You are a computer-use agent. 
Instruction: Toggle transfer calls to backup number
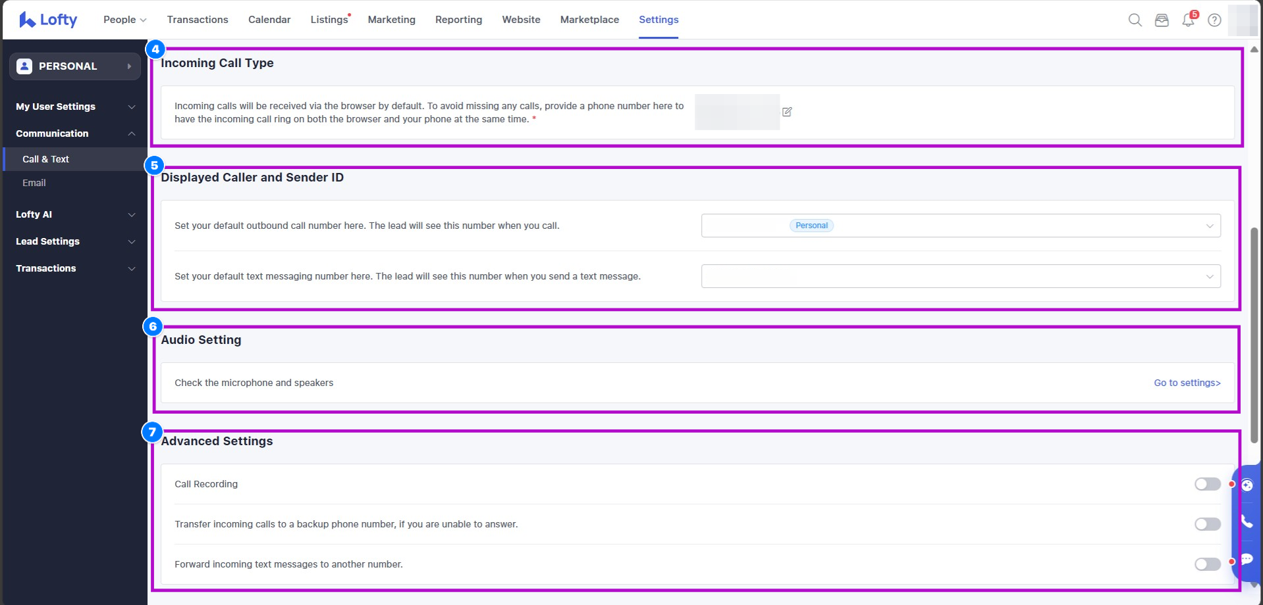coord(1207,524)
